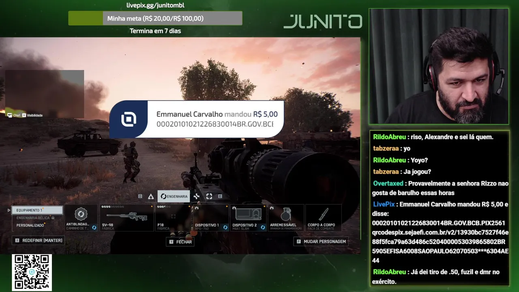Image resolution: width=519 pixels, height=292 pixels.
Task: Click the JUNITO channel logo
Action: [323, 21]
